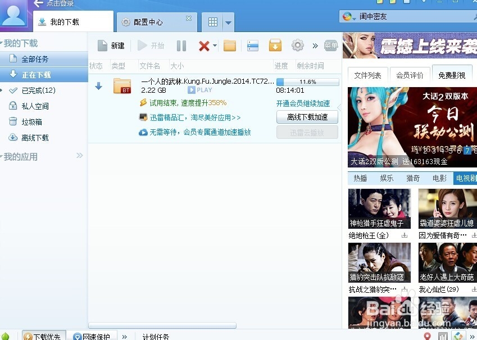Viewport: 477px width, 340px height.
Task: Sort by 状态 column header
Action: 96,66
